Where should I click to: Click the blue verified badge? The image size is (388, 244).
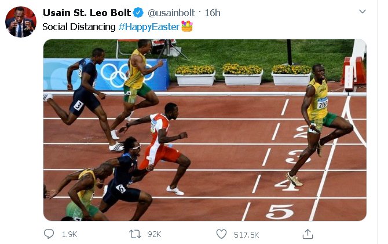coord(139,13)
